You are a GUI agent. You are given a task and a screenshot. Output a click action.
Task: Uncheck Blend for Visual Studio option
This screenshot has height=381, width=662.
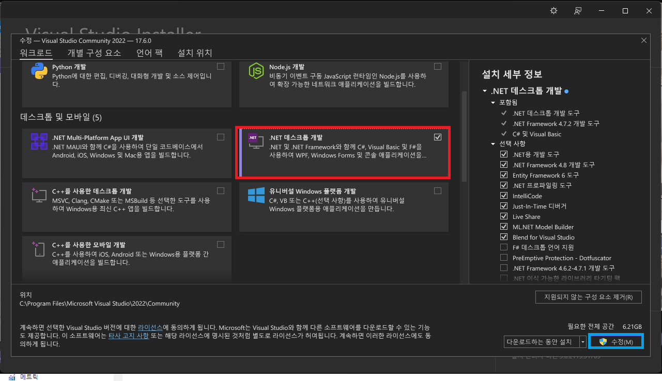(x=504, y=237)
